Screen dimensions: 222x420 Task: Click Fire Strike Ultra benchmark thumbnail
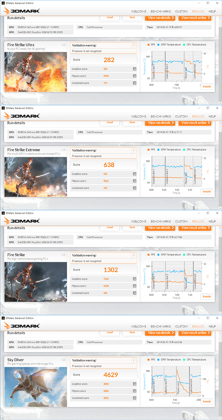[36, 72]
